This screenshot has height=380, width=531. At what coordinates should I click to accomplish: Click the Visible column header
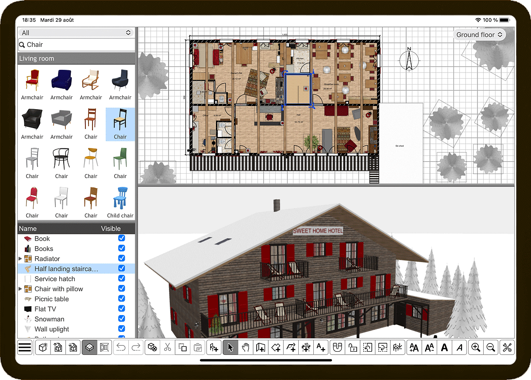pyautogui.click(x=111, y=228)
